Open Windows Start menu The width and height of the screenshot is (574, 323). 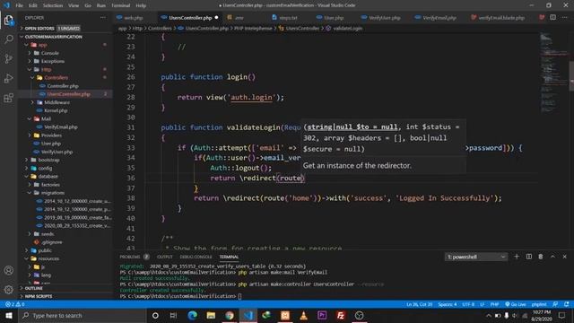pos(9,315)
